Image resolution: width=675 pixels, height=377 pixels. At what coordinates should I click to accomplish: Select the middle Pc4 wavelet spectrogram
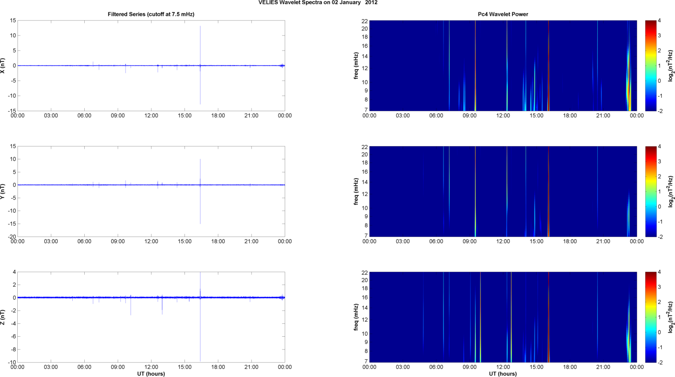click(503, 191)
